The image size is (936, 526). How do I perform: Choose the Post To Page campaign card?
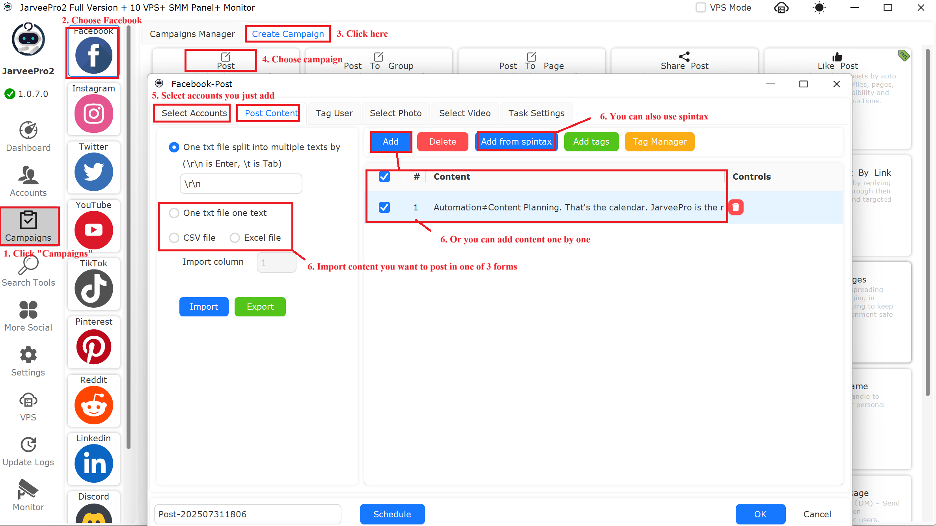point(531,61)
